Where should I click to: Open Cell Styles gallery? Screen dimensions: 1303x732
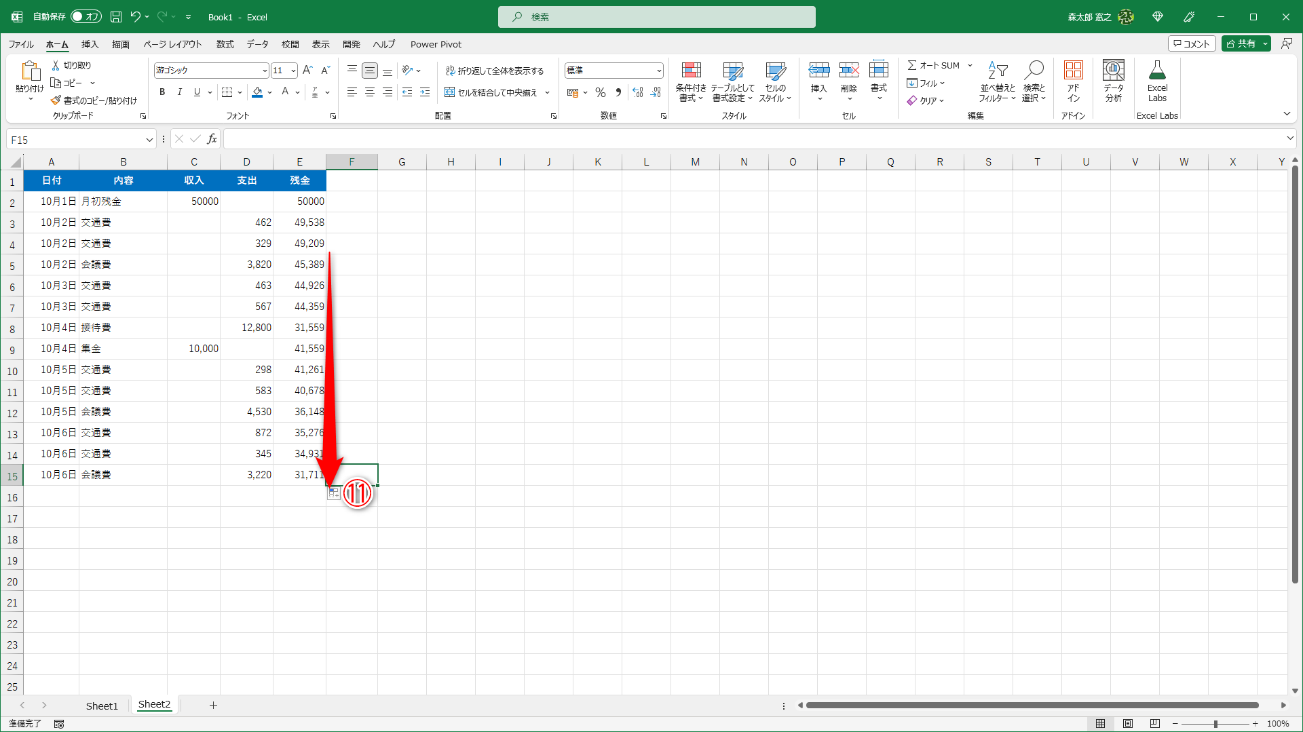click(775, 81)
